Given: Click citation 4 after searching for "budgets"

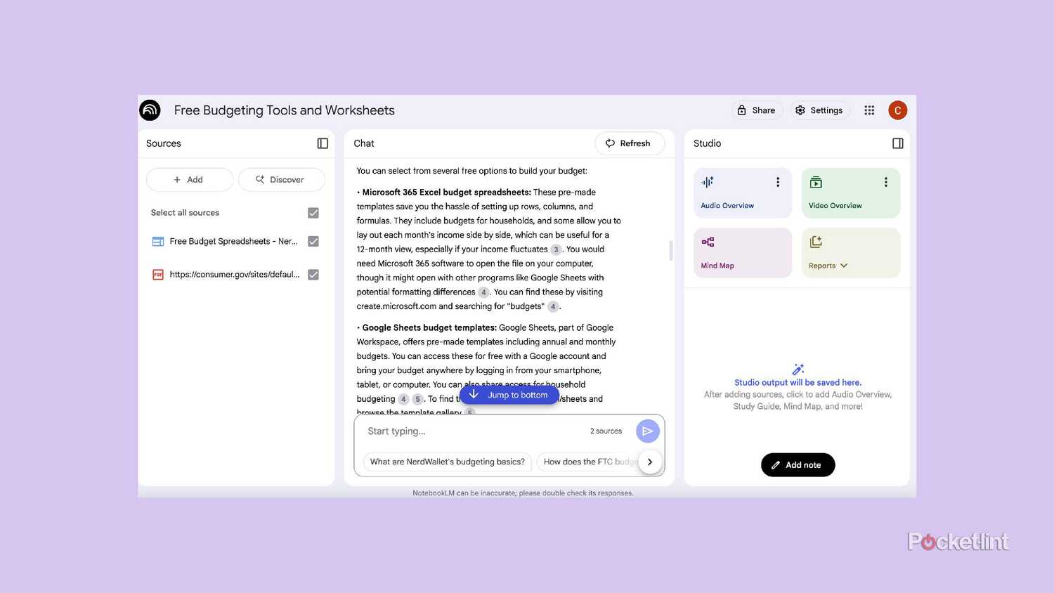Looking at the screenshot, I should (553, 306).
